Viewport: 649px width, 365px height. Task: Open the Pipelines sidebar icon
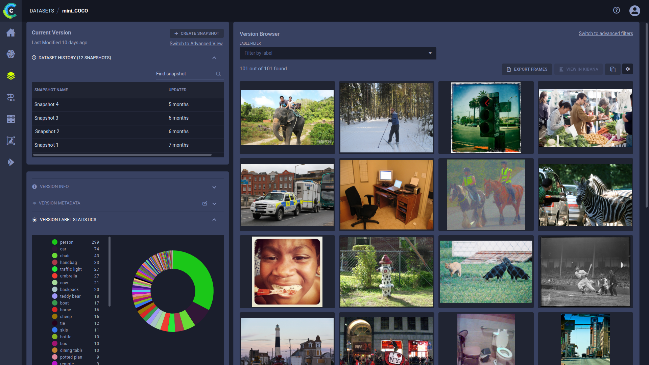(11, 97)
